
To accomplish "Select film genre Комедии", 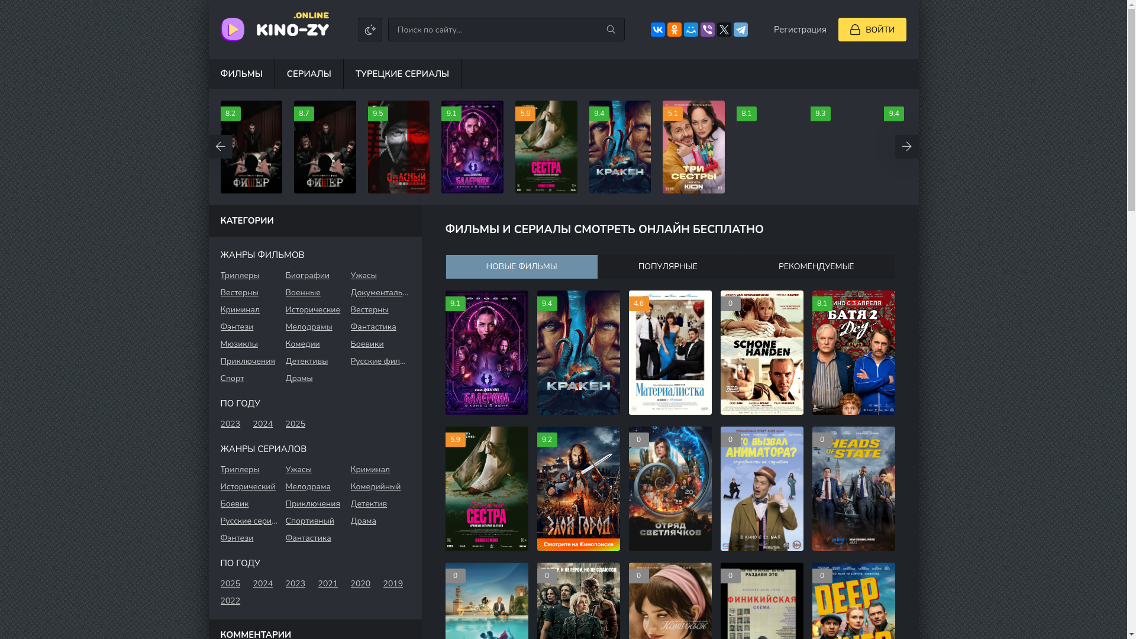I will (x=302, y=344).
